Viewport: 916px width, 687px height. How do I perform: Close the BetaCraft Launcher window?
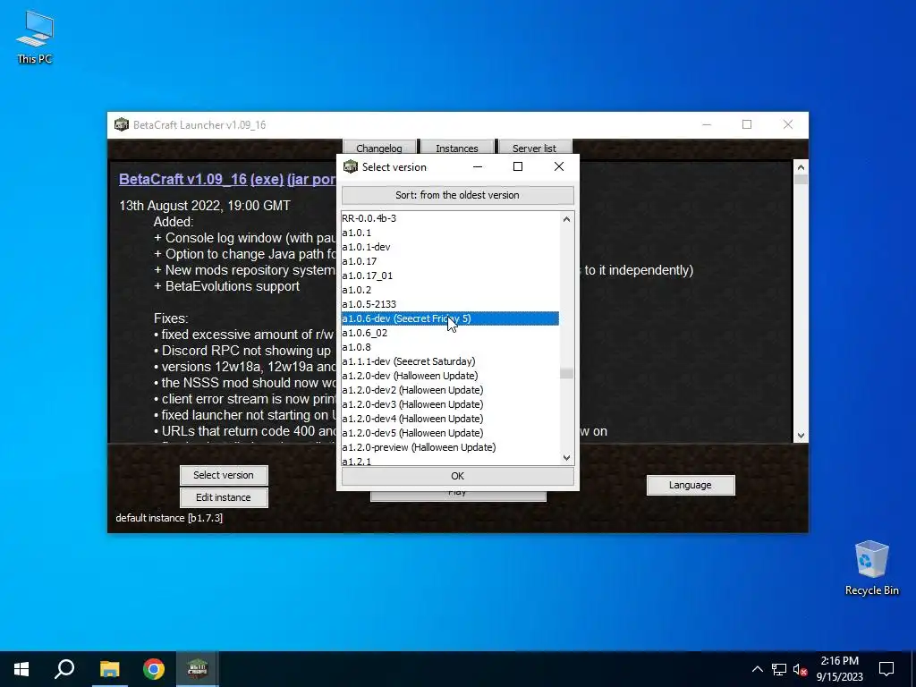[788, 124]
